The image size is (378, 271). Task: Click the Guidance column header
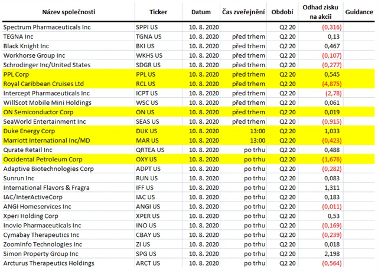point(359,12)
